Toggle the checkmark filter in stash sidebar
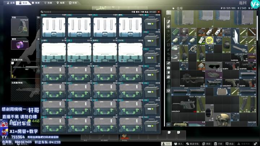This screenshot has height=146, width=260. pyautogui.click(x=169, y=91)
